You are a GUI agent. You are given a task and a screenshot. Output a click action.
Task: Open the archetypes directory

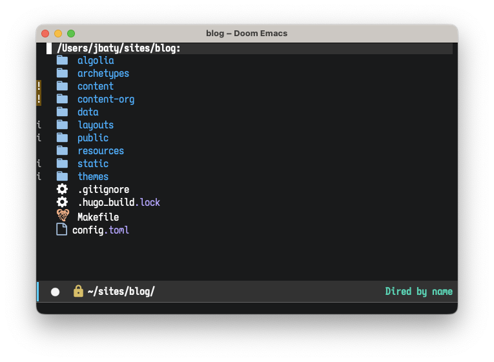tap(103, 74)
